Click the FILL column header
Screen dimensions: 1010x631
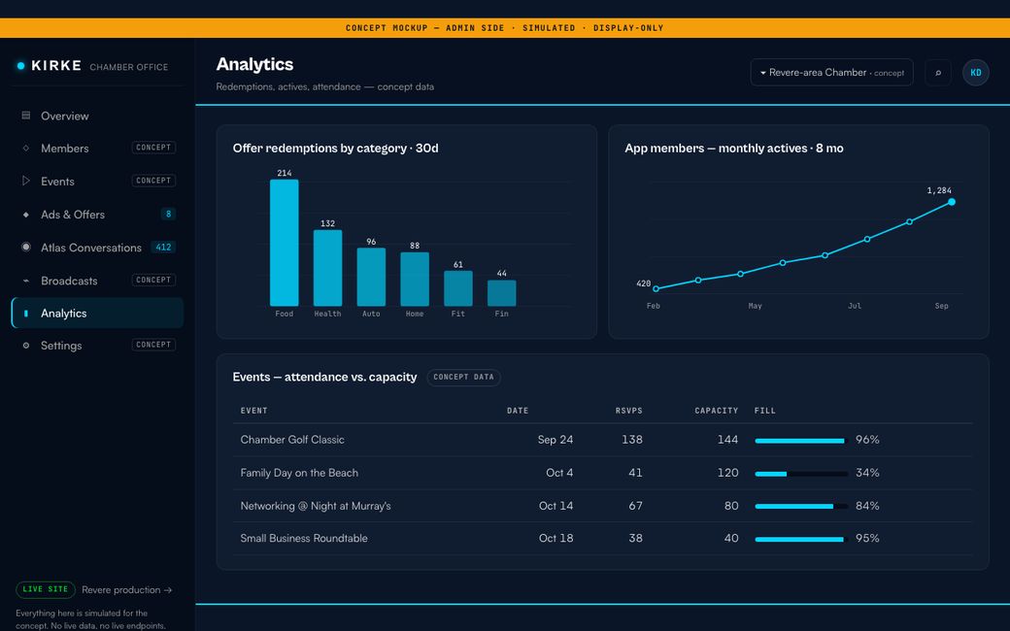pyautogui.click(x=765, y=411)
